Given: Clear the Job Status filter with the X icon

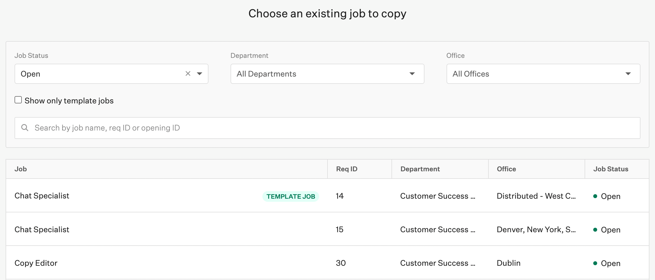Looking at the screenshot, I should coord(188,73).
